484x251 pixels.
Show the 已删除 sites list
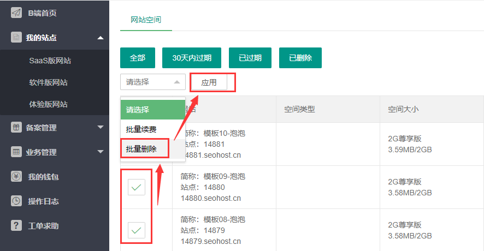[300, 58]
